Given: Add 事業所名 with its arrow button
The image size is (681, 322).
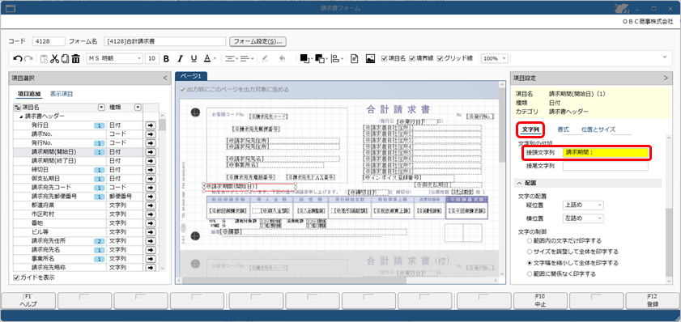Looking at the screenshot, I should click(151, 258).
